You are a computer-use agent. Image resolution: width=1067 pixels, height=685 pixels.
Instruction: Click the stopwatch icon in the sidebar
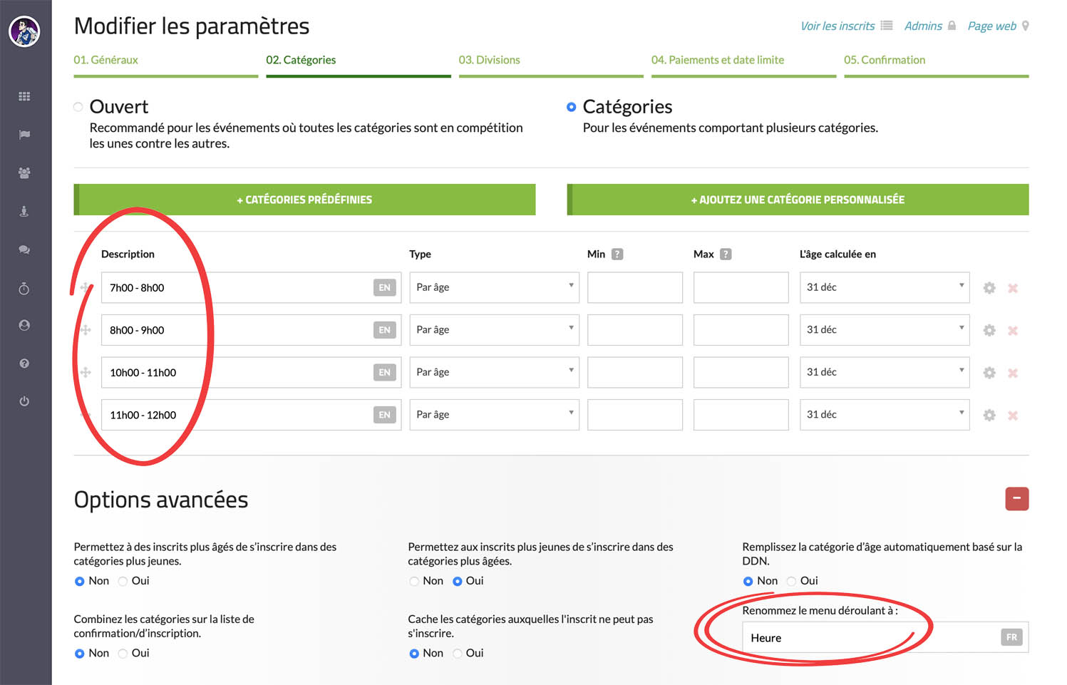24,288
